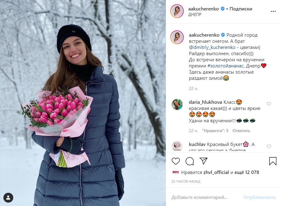
Task: Open the @dmitriy_kucherenko mention
Action: (212, 47)
